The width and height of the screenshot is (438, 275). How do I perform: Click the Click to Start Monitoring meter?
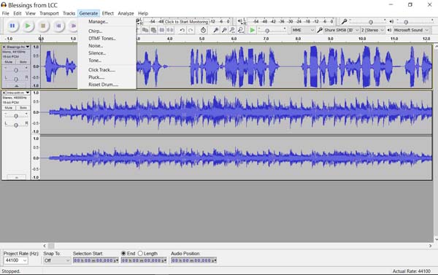[x=187, y=21]
